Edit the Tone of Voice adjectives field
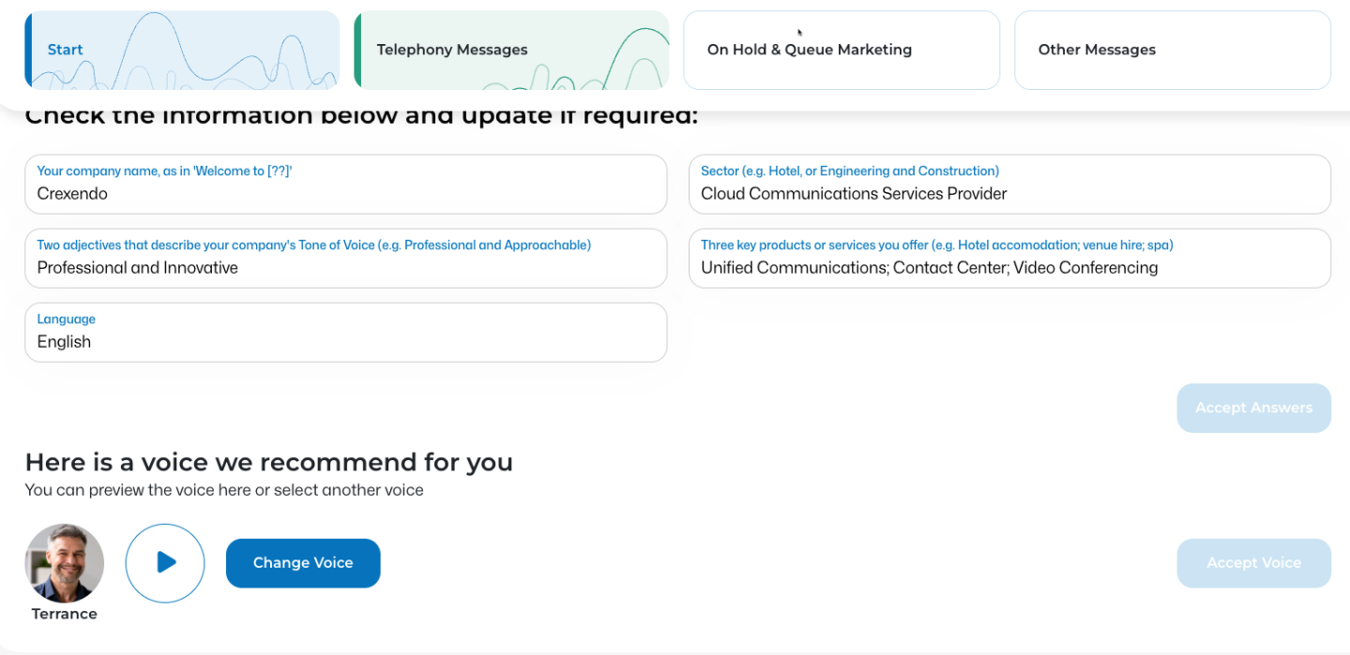Screen dimensions: 1350x655 pyautogui.click(x=346, y=259)
